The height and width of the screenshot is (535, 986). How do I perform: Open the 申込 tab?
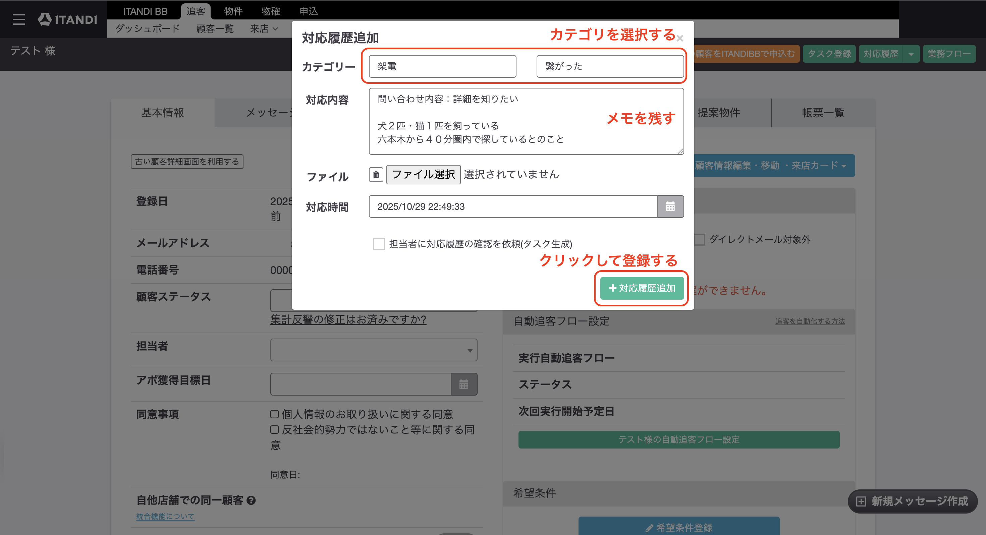click(x=309, y=11)
